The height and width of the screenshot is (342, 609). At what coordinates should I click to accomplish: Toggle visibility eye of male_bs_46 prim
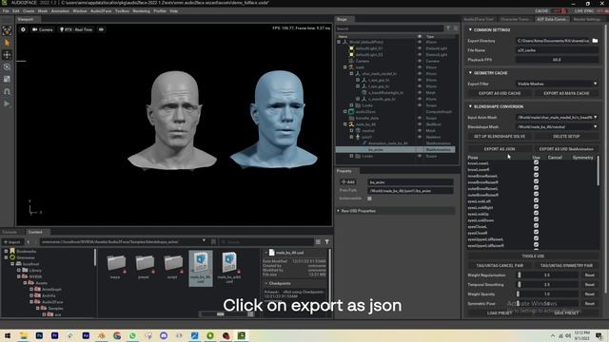click(420, 124)
